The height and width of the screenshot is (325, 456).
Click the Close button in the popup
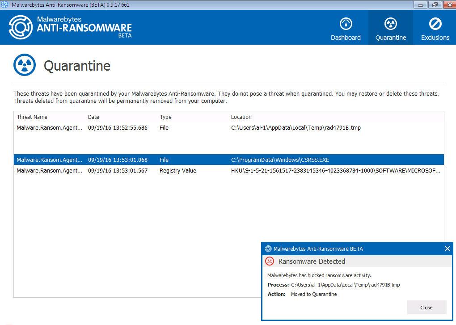click(x=426, y=308)
